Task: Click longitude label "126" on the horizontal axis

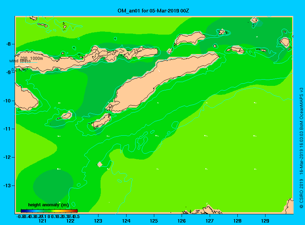Action: [182, 221]
